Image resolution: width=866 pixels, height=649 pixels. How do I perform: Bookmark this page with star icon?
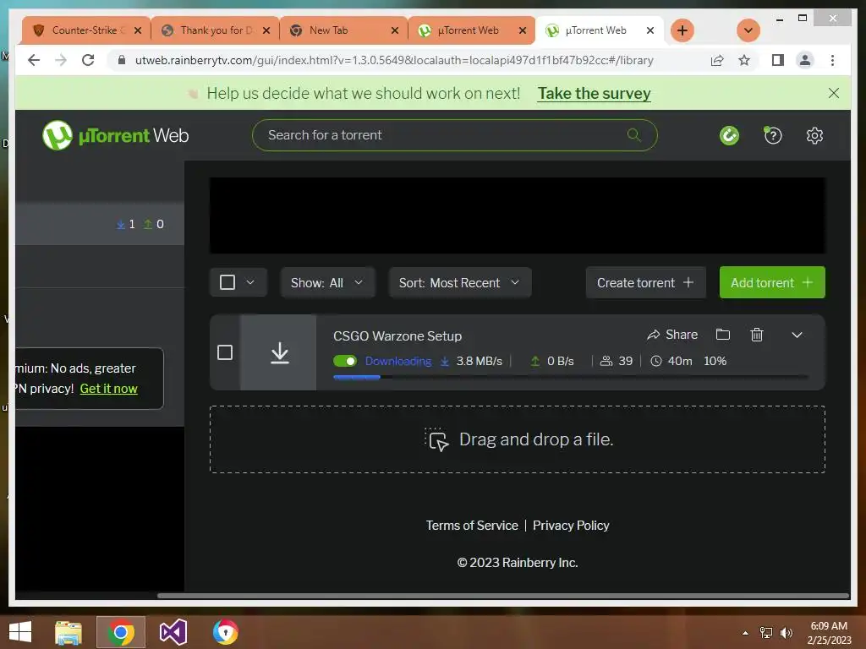click(x=744, y=60)
